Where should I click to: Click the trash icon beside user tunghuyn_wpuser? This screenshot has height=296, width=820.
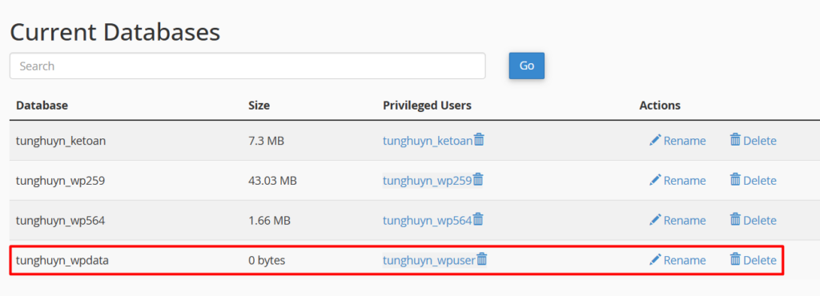tap(481, 259)
